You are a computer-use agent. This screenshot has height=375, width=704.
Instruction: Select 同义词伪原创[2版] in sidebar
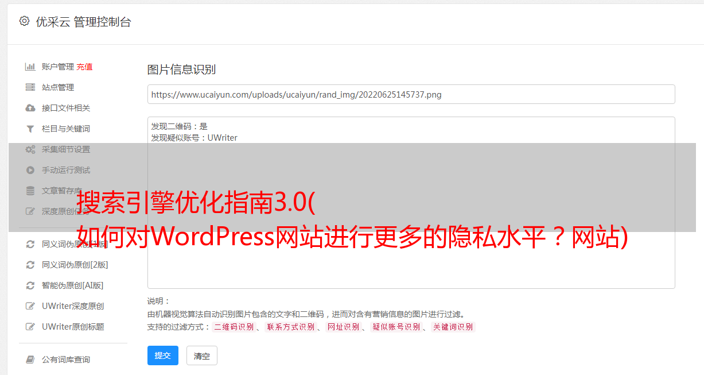pyautogui.click(x=75, y=265)
